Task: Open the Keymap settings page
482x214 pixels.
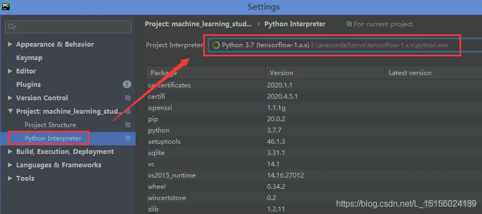Action: pos(29,58)
